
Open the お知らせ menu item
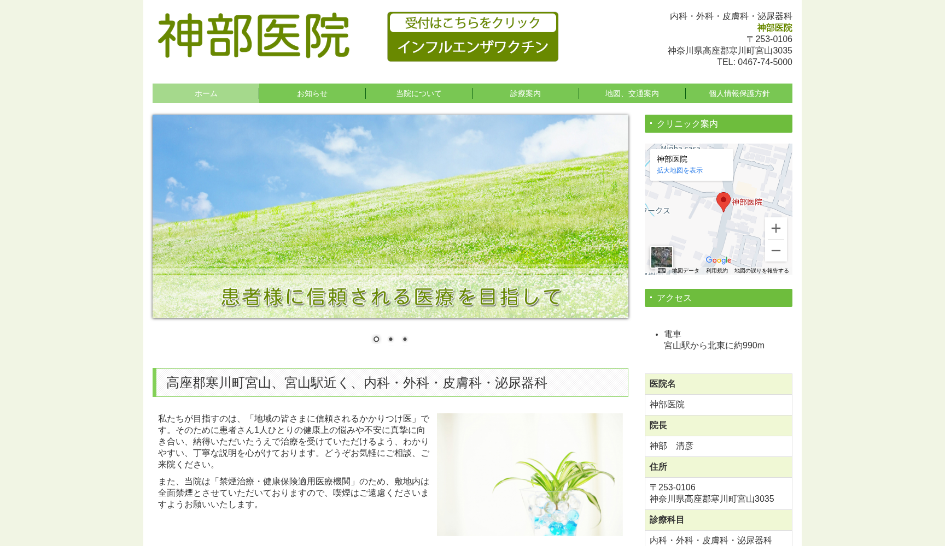[x=312, y=93]
